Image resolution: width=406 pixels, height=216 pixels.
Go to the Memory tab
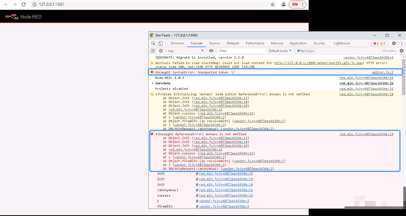pyautogui.click(x=277, y=43)
